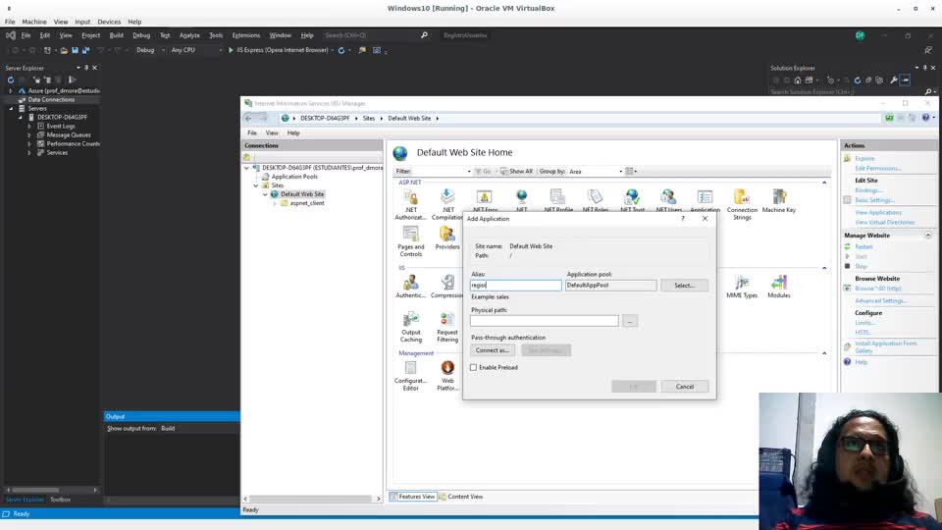
Task: Click the Server Explorer refresh icon
Action: [x=11, y=79]
